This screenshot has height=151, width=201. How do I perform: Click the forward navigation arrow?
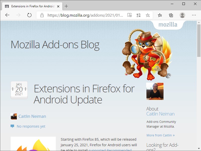18,15
